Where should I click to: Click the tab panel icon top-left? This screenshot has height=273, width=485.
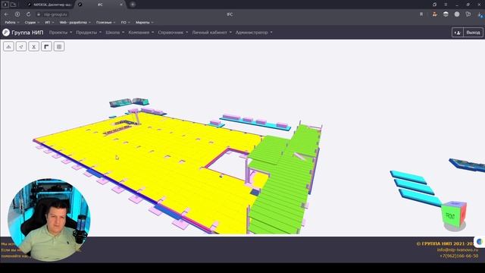tap(5, 5)
